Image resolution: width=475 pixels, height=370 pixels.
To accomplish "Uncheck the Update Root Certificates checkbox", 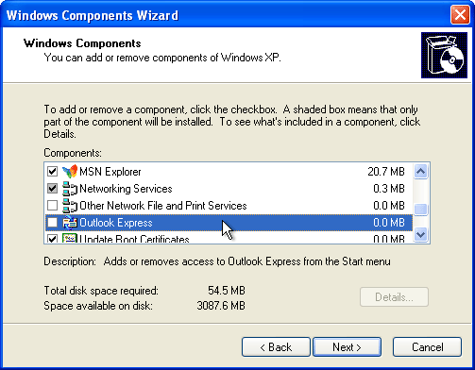I will click(x=52, y=238).
